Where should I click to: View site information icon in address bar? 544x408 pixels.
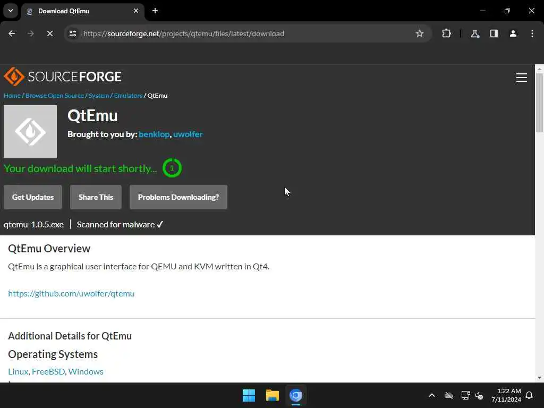(x=72, y=33)
